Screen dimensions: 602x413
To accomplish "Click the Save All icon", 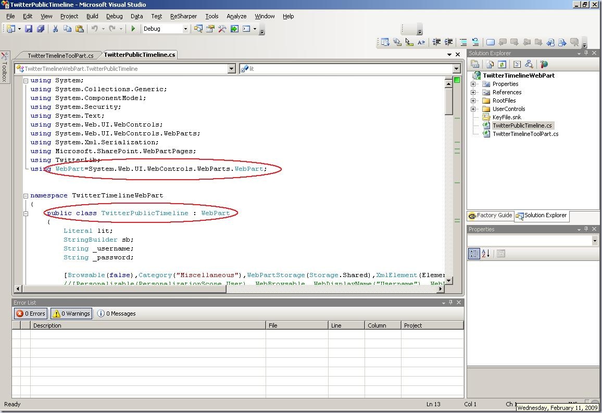I will (40, 29).
